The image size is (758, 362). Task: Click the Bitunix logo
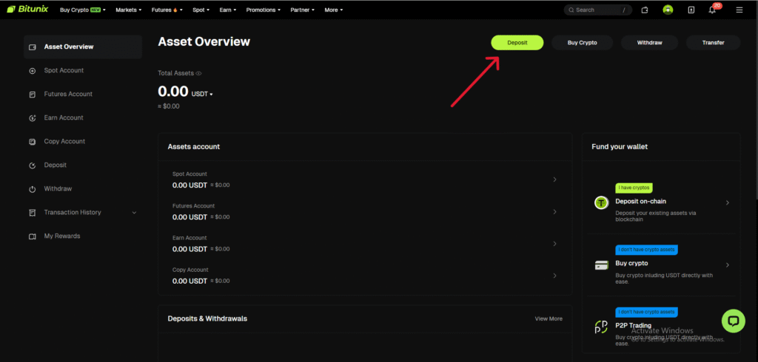(30, 10)
